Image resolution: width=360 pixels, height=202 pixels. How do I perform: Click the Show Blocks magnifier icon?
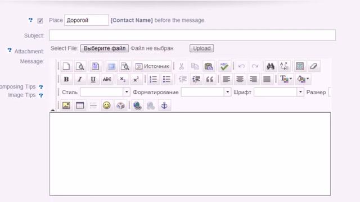click(x=125, y=66)
